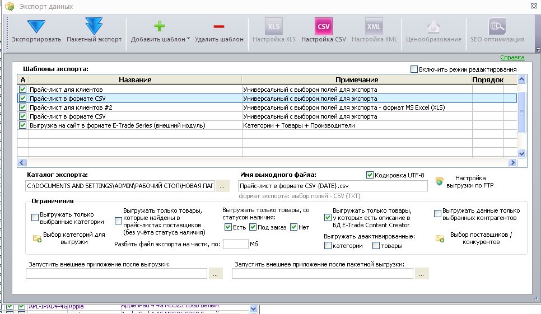The width and height of the screenshot is (541, 314).
Task: Open Выбор поставщиков / конкурентов folder icon
Action: tap(440, 238)
